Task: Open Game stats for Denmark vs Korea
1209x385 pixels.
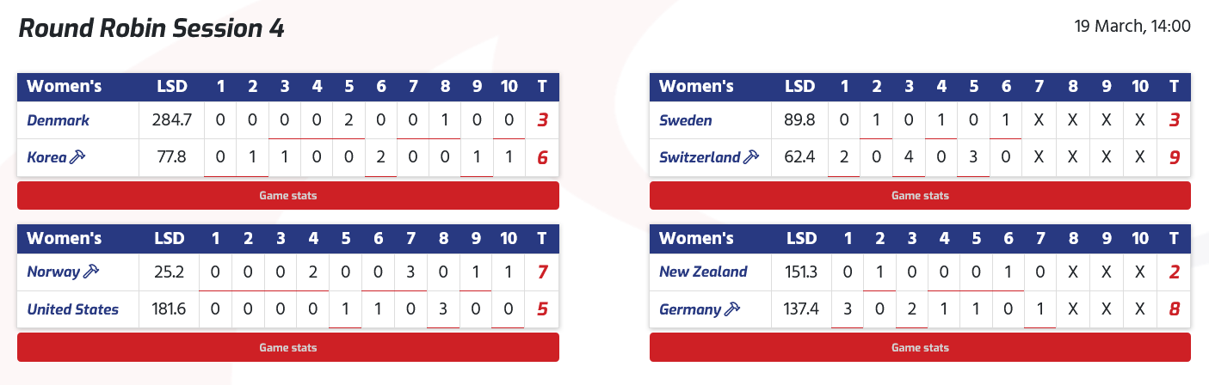Action: pos(288,196)
